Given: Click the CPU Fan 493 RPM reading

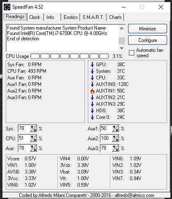Looking at the screenshot, I should coord(27,71).
